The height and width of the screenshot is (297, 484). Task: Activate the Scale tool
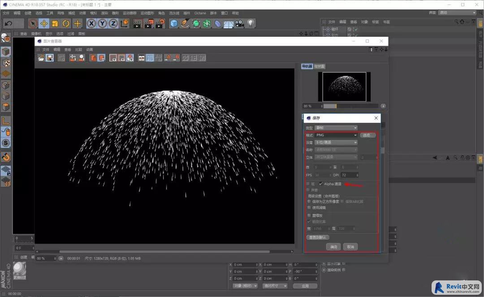click(55, 23)
